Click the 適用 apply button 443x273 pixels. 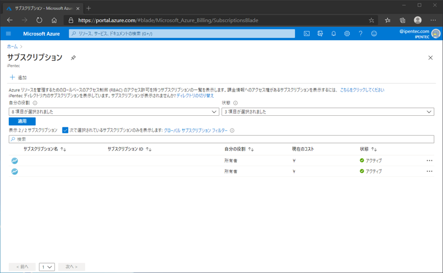22,121
